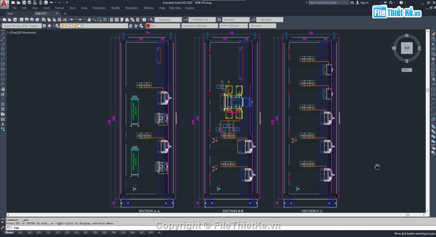Viewport: 436px width, 237px height.
Task: Open the multileader style Standard dropdown
Action: coord(270,20)
